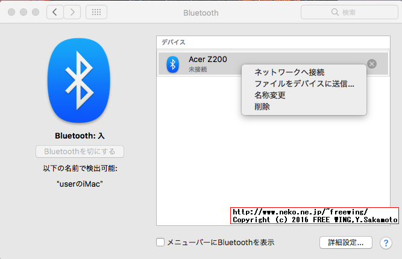Click the red close window button
The image size is (402, 259).
tap(11, 12)
